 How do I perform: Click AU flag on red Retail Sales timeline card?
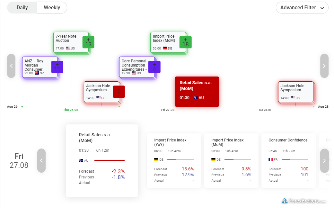[x=196, y=98]
